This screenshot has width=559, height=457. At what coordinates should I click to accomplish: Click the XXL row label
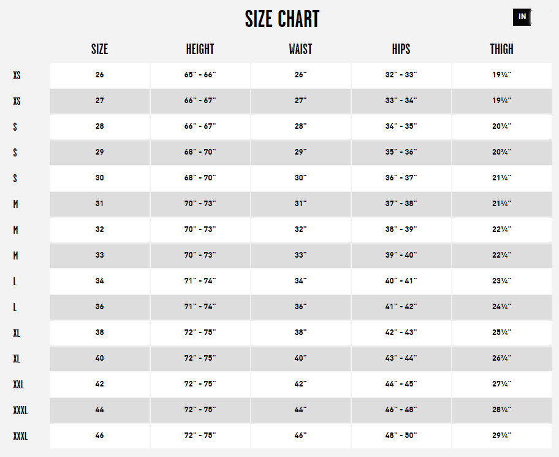tap(18, 385)
